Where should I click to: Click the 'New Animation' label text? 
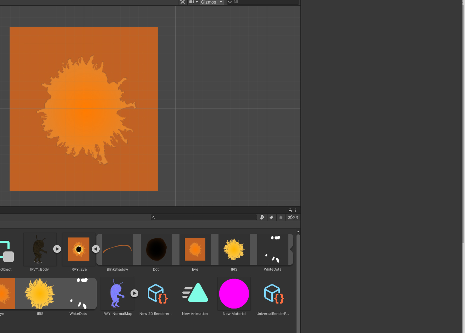[x=195, y=314]
